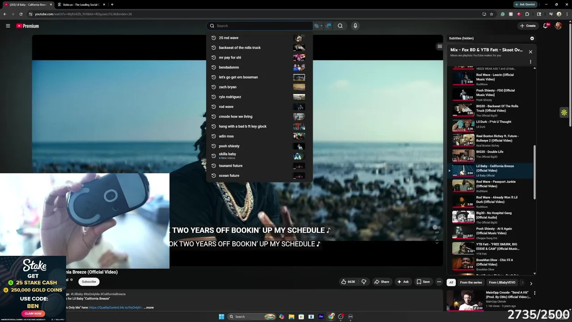This screenshot has width=572, height=322.
Task: Open more actions ellipsis below video
Action: pyautogui.click(x=439, y=282)
